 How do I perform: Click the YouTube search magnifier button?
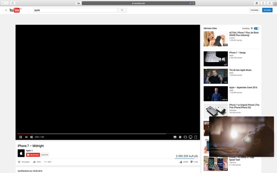click(122, 10)
